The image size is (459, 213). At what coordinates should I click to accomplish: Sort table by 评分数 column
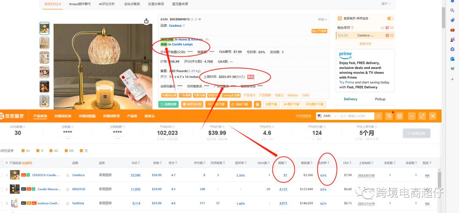pos(199,162)
